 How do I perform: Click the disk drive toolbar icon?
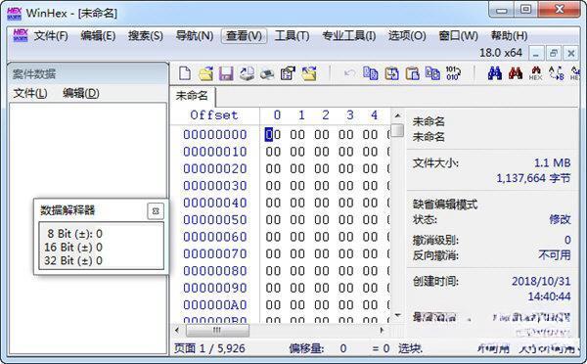tap(247, 73)
